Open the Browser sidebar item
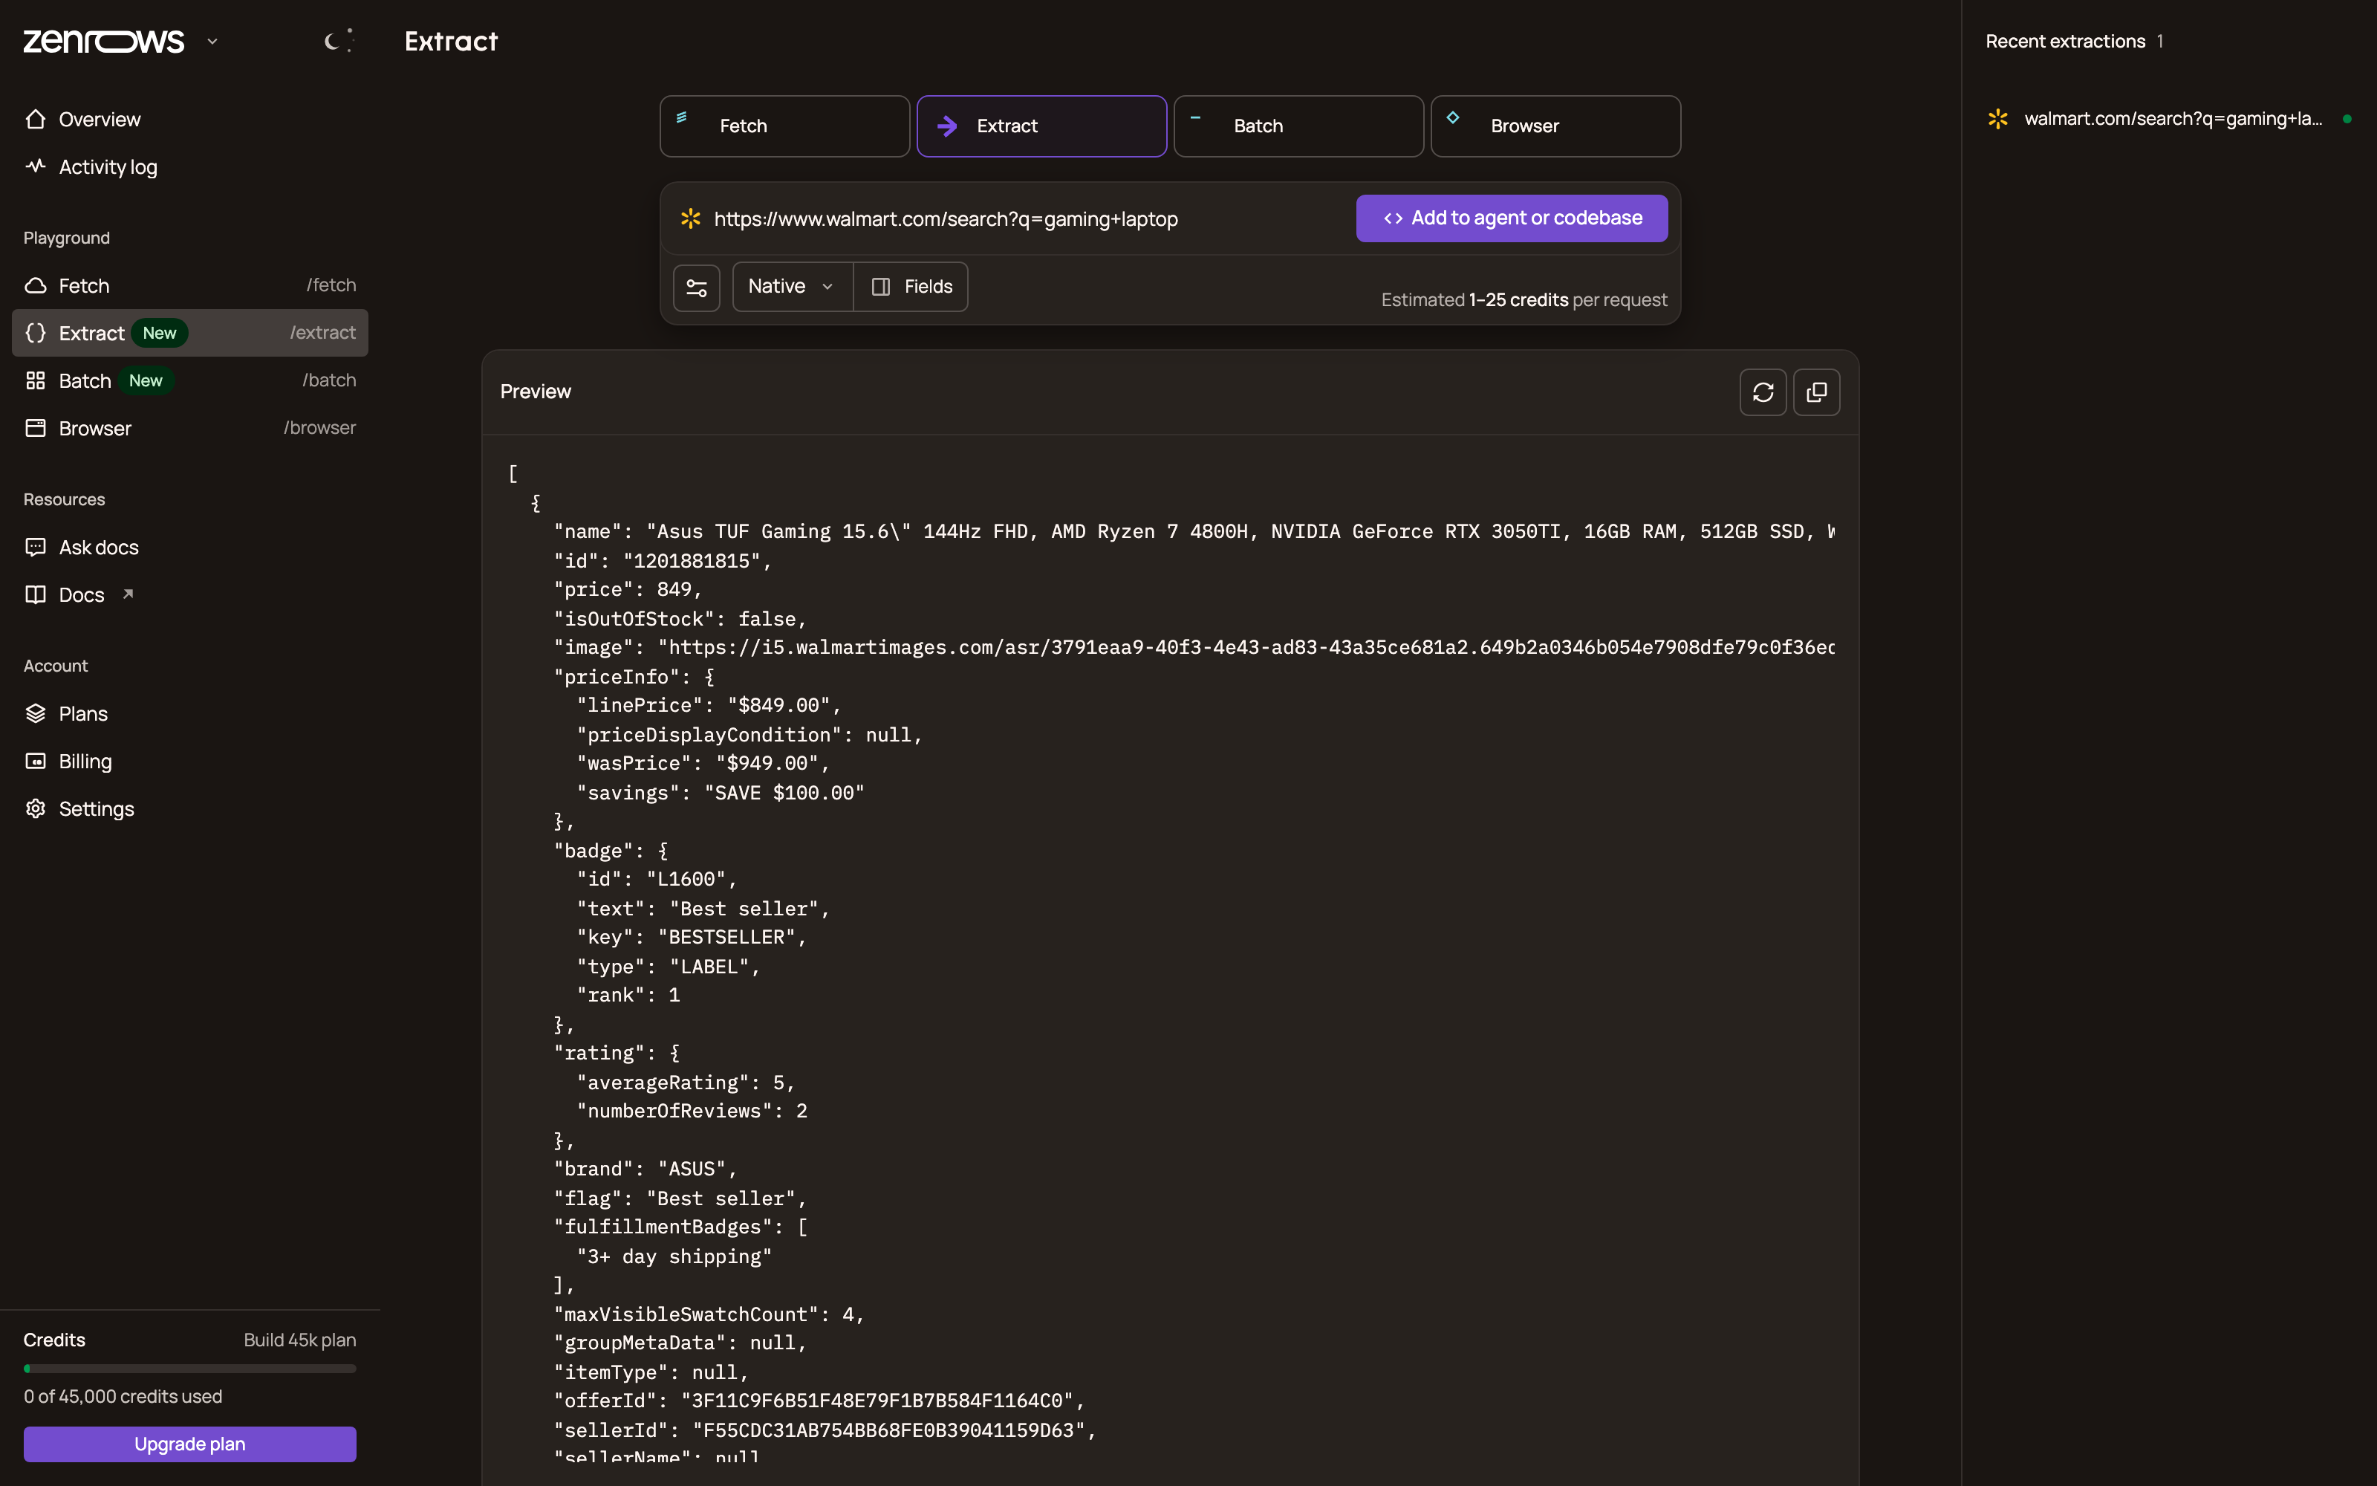This screenshot has height=1486, width=2377. (x=189, y=427)
